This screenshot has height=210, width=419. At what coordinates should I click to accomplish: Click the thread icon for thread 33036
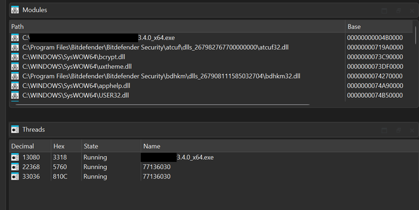click(15, 176)
